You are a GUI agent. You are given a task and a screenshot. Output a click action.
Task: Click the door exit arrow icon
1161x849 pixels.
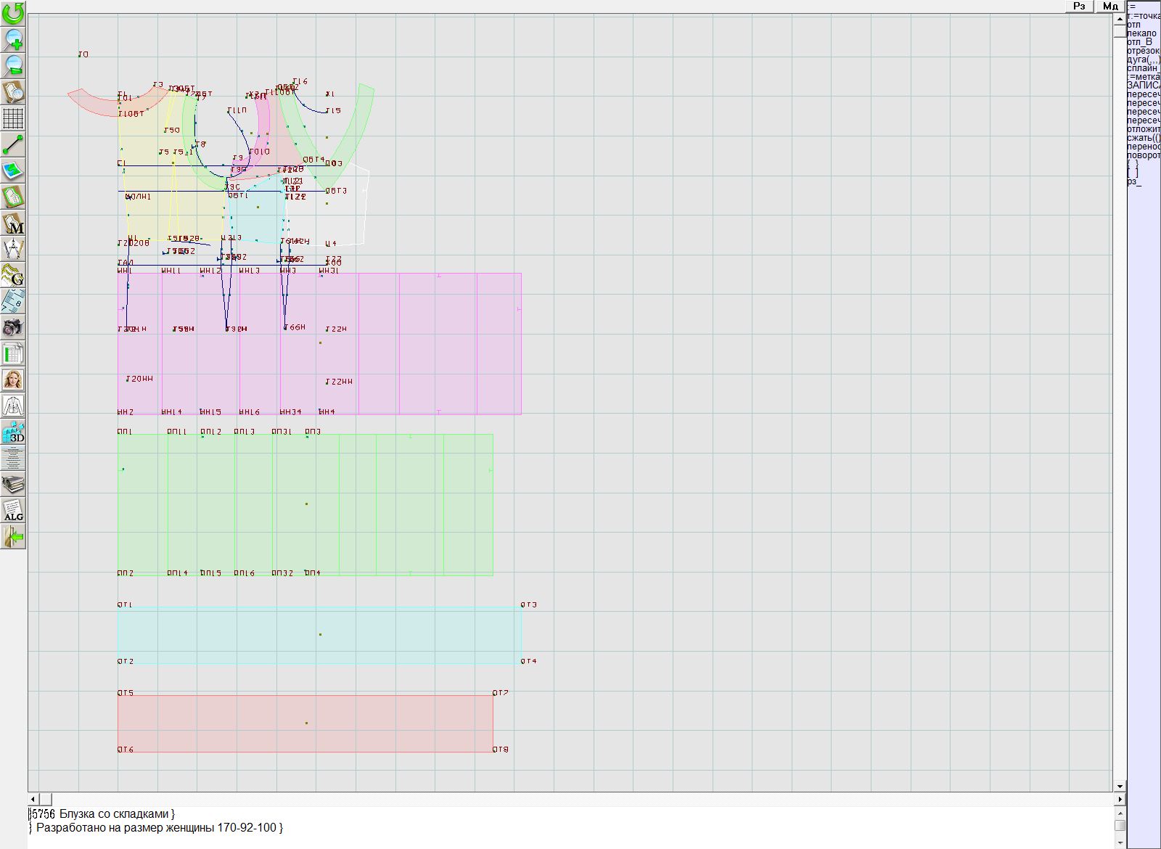click(x=13, y=537)
